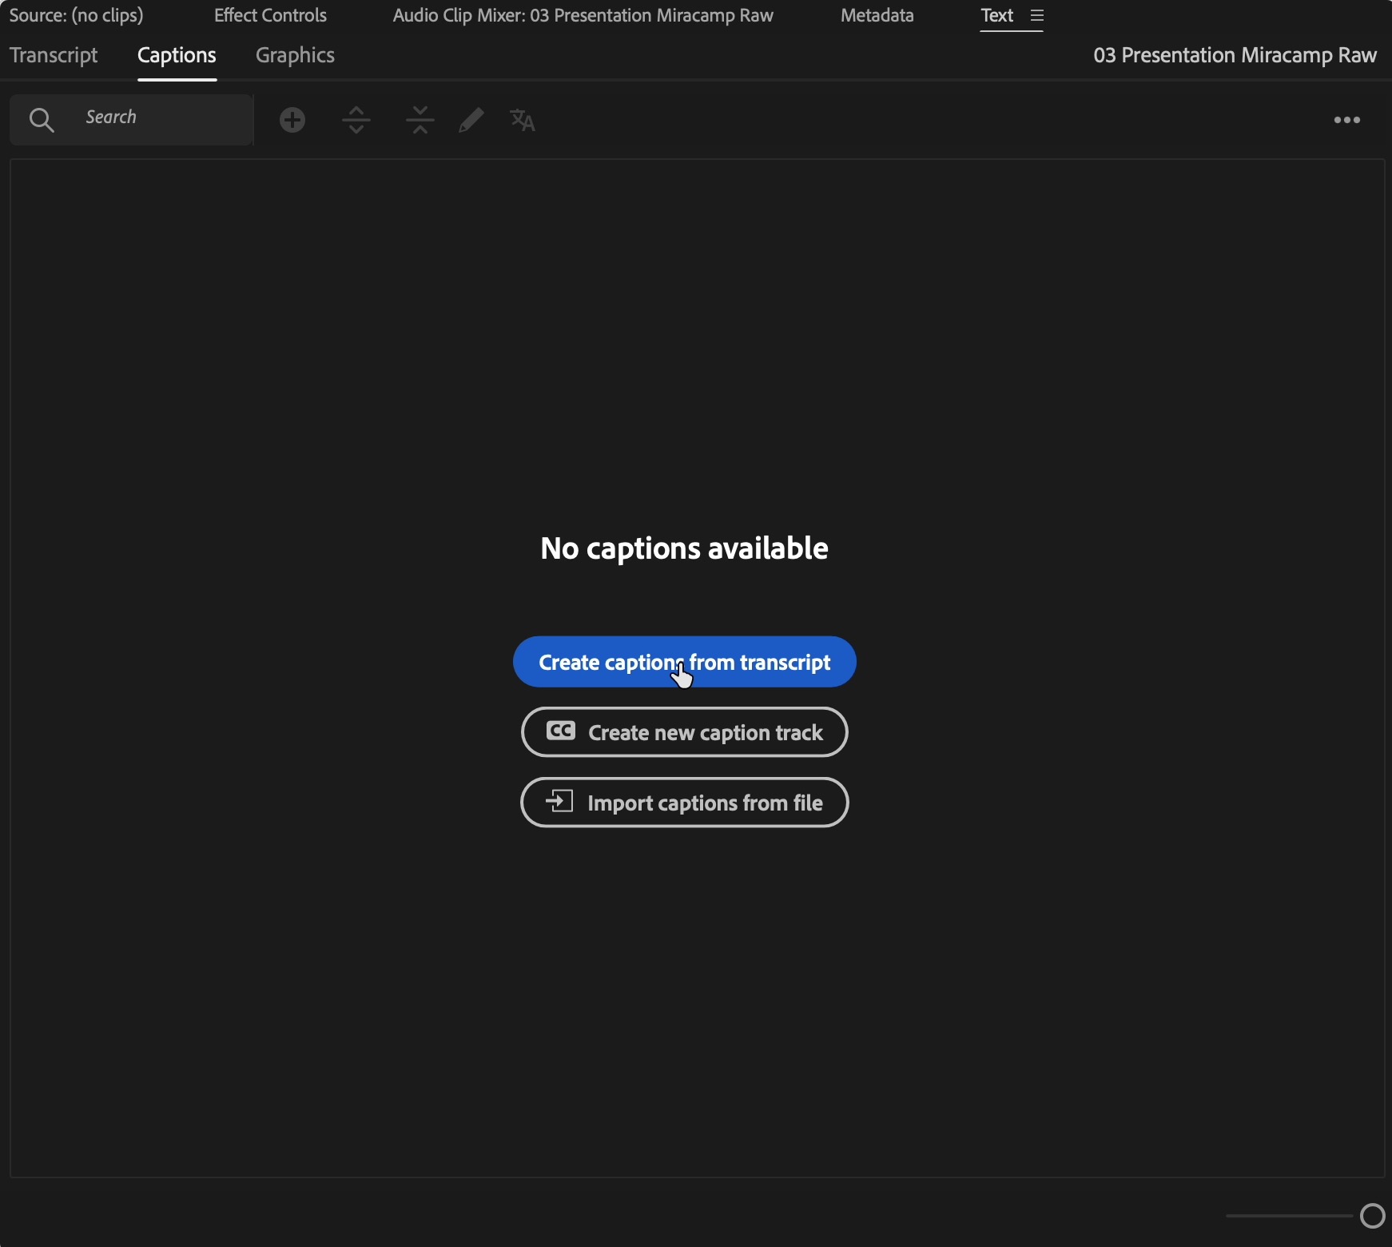Click the pencil edit icon
Screen dimensions: 1392x1247
[x=471, y=120]
